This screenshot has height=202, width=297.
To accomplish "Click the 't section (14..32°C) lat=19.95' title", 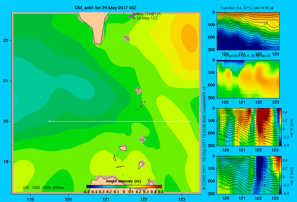I will 247,8.
